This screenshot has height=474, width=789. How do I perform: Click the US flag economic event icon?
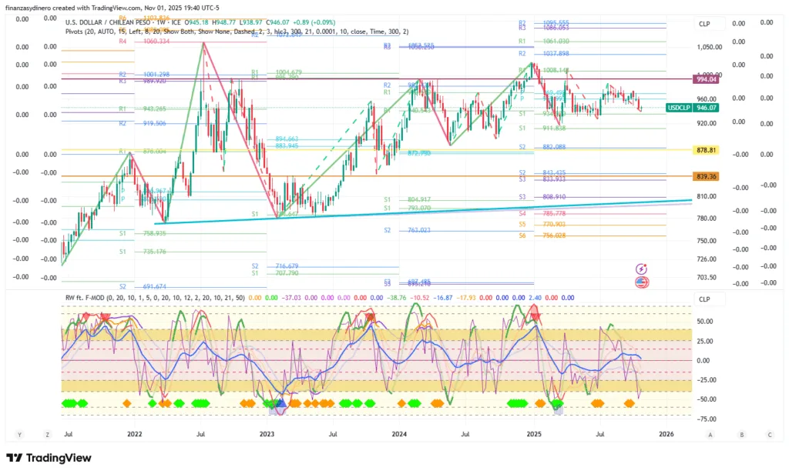point(641,282)
